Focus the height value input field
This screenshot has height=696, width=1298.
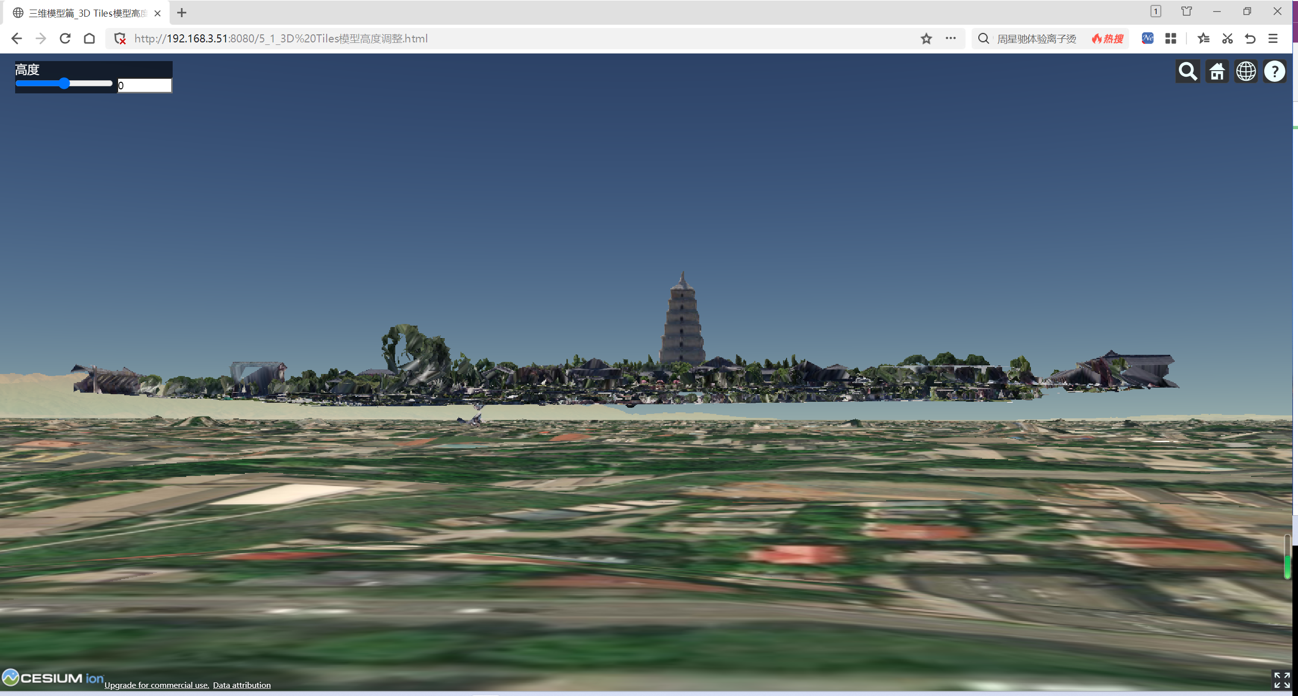click(x=144, y=85)
